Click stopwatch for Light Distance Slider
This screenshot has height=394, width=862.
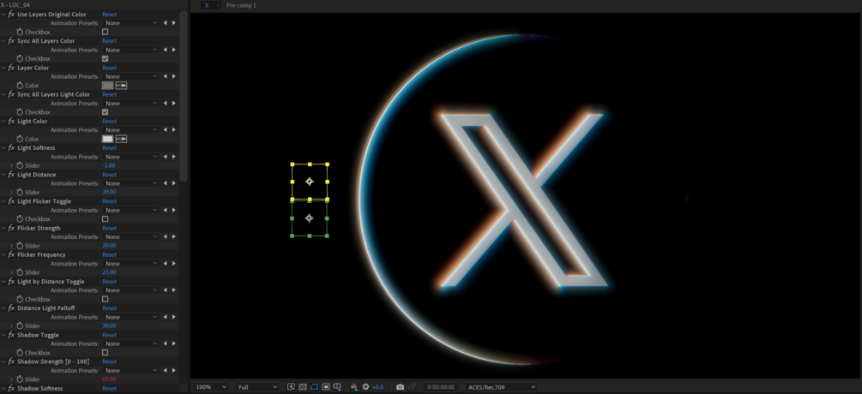point(20,193)
